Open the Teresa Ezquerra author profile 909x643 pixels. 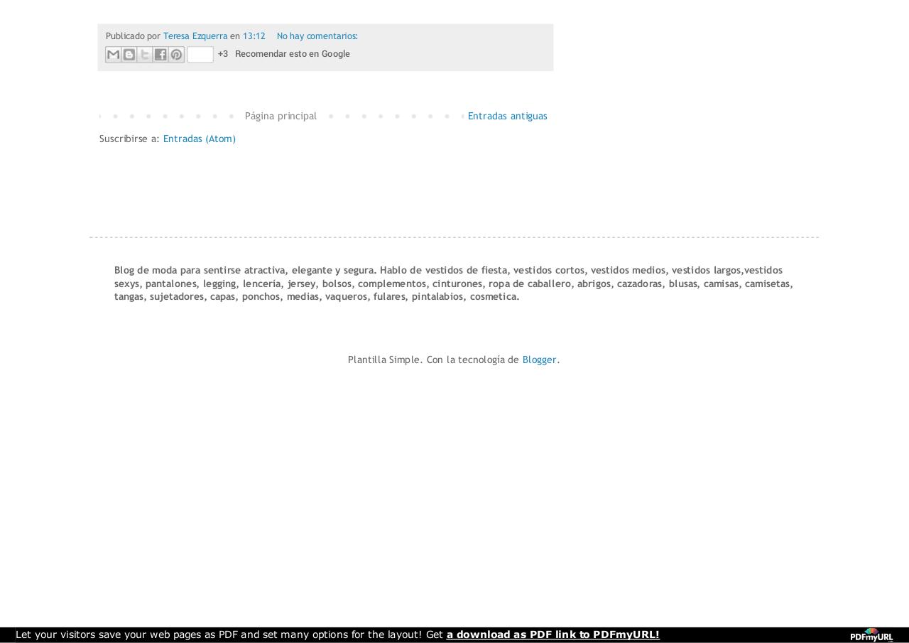click(195, 36)
